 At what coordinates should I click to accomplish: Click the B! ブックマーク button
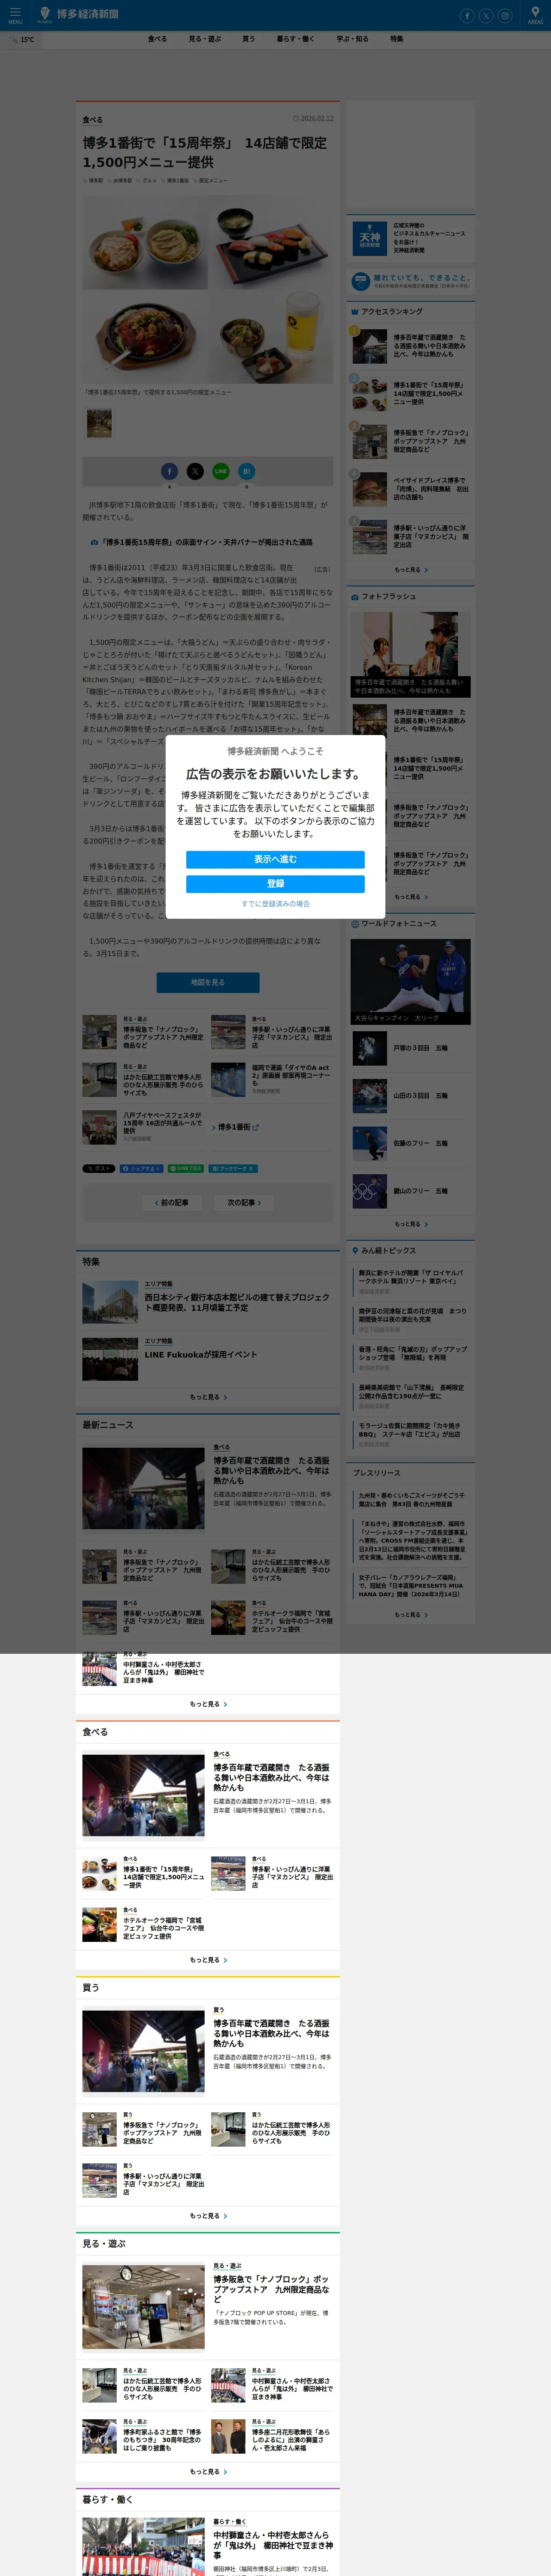[233, 1168]
